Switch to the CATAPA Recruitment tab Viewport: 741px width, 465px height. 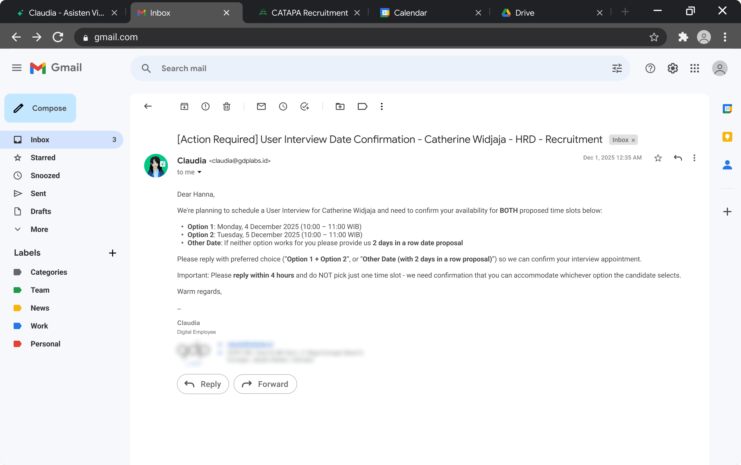309,13
